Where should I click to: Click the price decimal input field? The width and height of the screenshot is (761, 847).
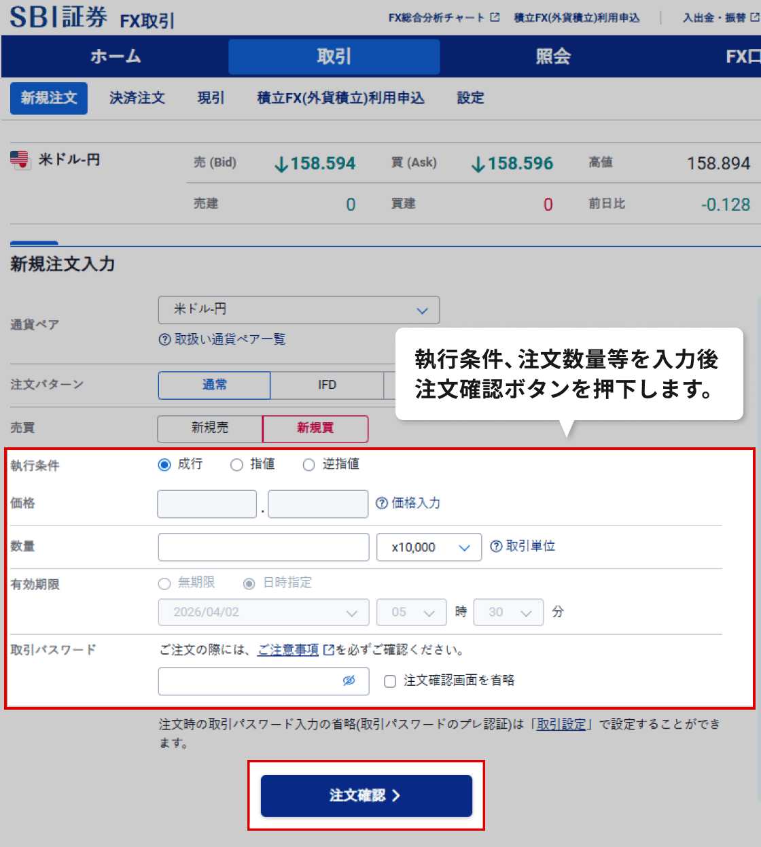tap(318, 504)
